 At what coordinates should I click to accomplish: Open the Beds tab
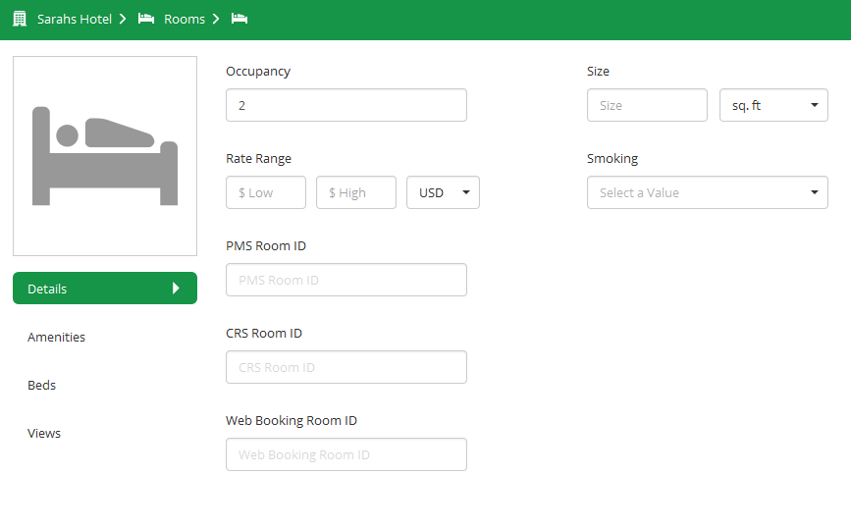[x=42, y=386]
